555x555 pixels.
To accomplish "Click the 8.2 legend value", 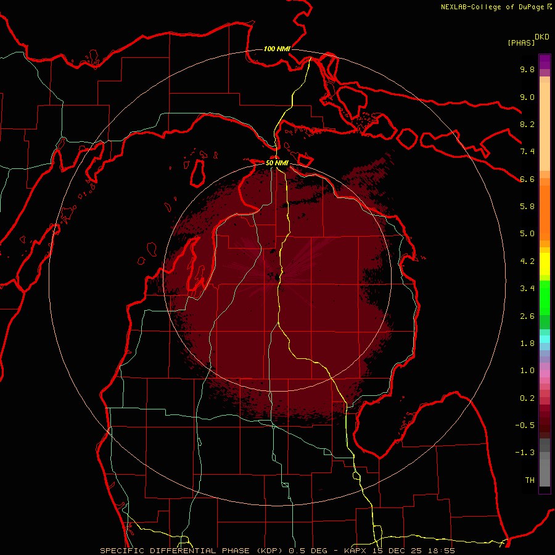I will click(x=527, y=124).
